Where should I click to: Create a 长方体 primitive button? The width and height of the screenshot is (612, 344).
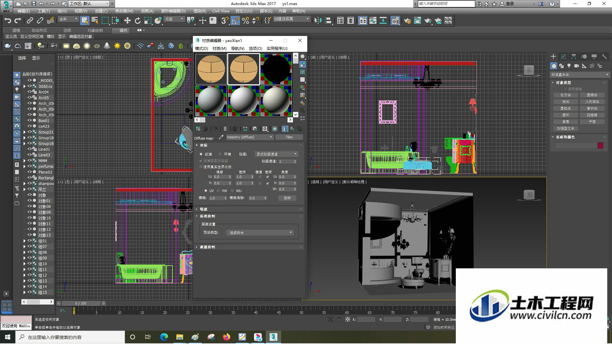click(566, 95)
